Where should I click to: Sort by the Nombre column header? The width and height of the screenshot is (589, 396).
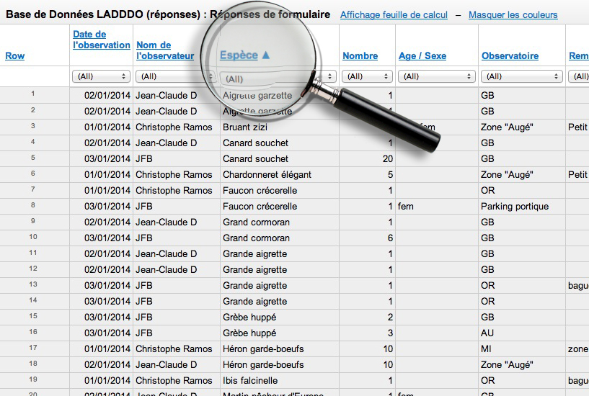pos(360,56)
